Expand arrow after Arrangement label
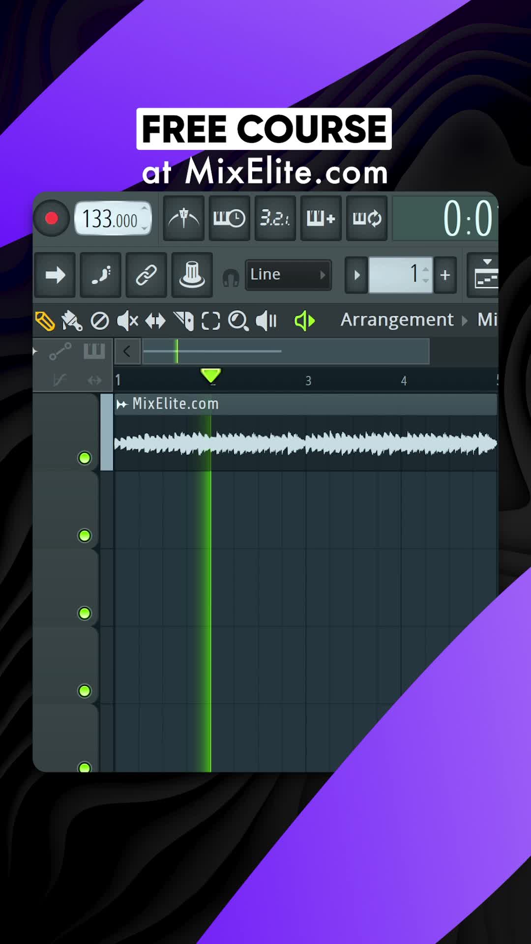531x944 pixels. point(464,321)
